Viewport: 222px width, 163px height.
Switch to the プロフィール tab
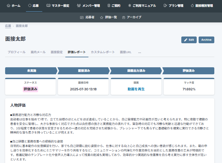click(17, 52)
